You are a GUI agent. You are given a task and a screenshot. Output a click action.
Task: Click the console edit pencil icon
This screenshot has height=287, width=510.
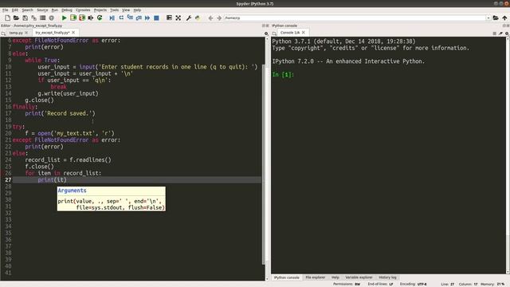pyautogui.click(x=500, y=33)
